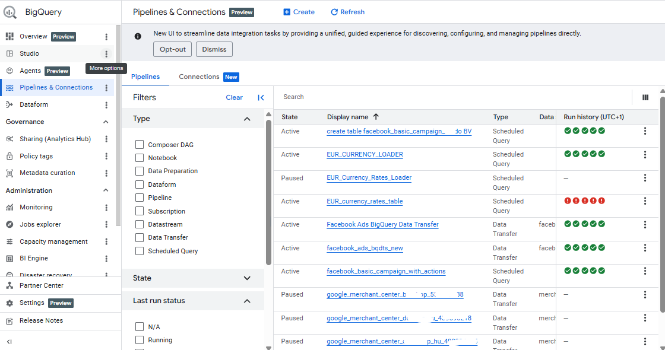
Task: Check the Dataform type filter
Action: click(x=140, y=184)
